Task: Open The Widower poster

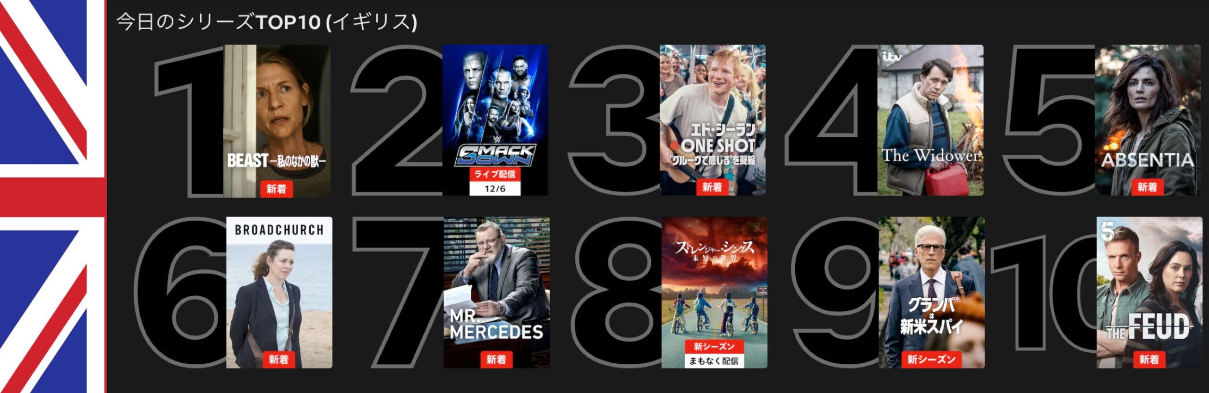Action: point(931,120)
